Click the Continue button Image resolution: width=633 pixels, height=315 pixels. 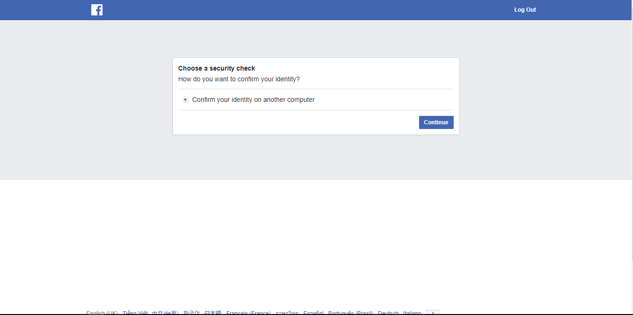[436, 122]
